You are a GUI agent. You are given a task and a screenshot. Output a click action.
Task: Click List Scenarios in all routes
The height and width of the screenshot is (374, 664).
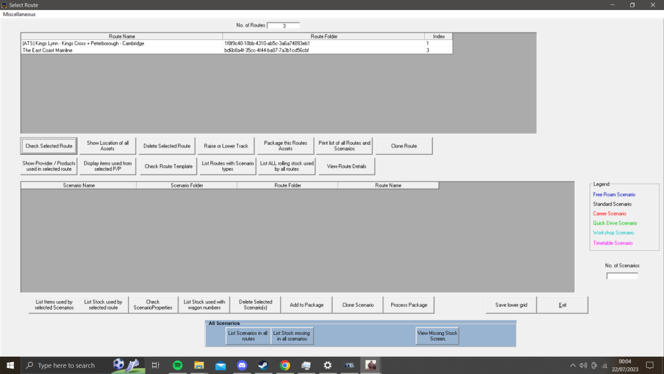(248, 336)
